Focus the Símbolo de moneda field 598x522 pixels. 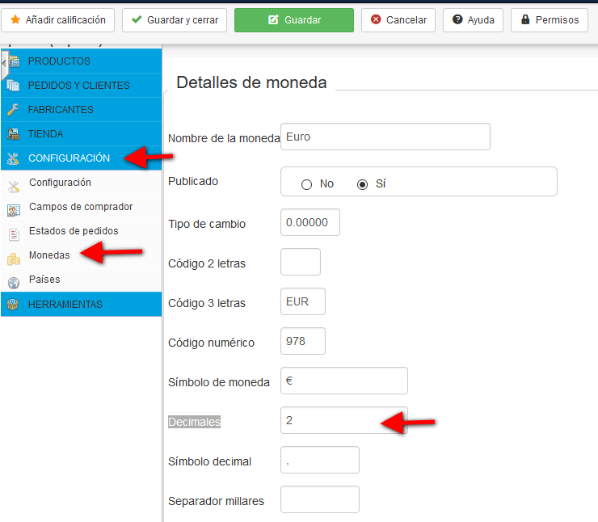(344, 381)
